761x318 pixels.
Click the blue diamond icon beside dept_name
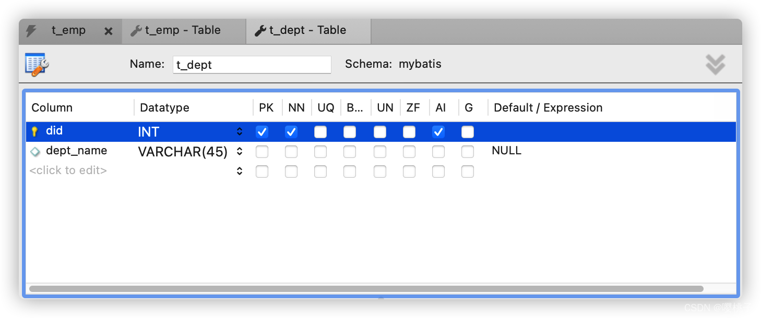click(x=34, y=151)
